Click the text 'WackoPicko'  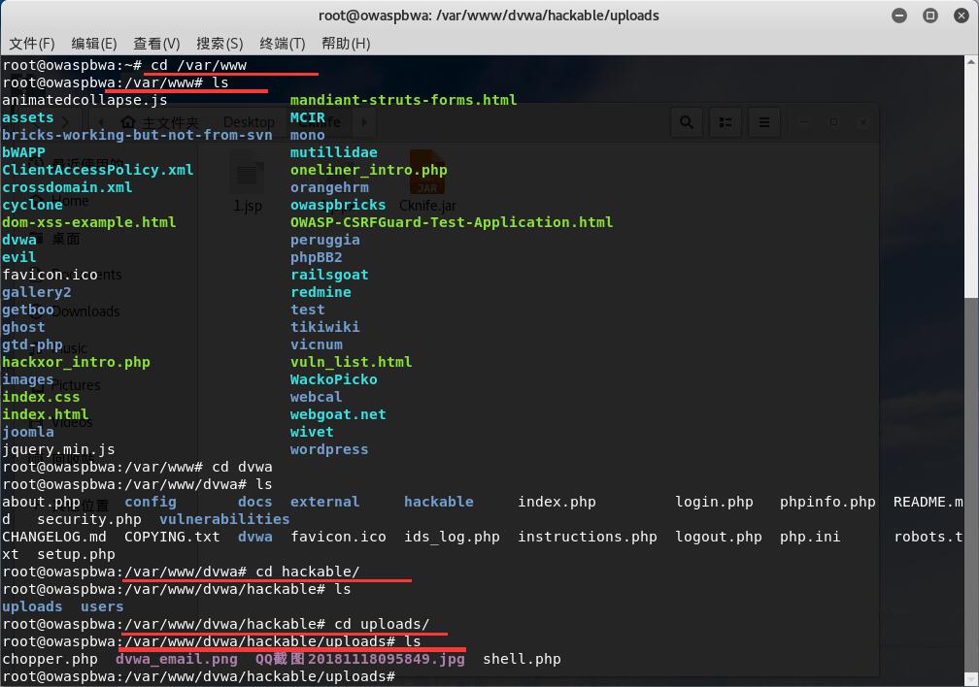click(333, 379)
